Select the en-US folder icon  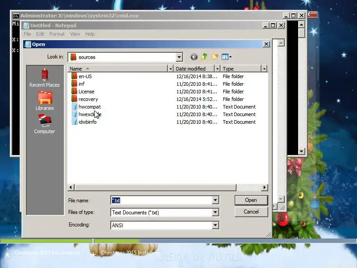click(74, 76)
